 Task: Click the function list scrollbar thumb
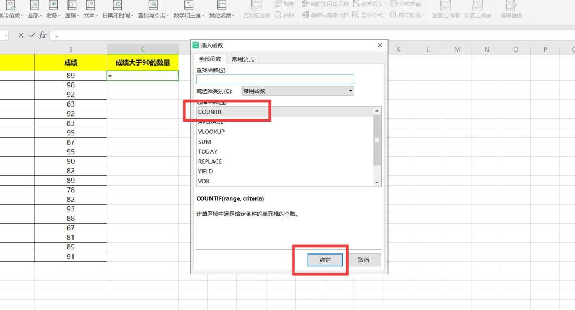377,140
